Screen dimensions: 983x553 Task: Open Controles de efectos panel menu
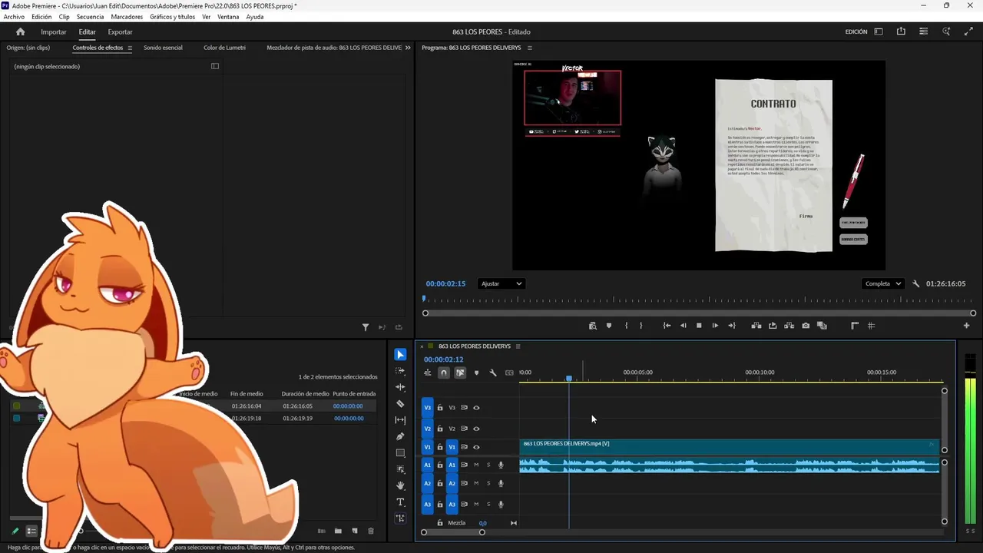coord(130,48)
